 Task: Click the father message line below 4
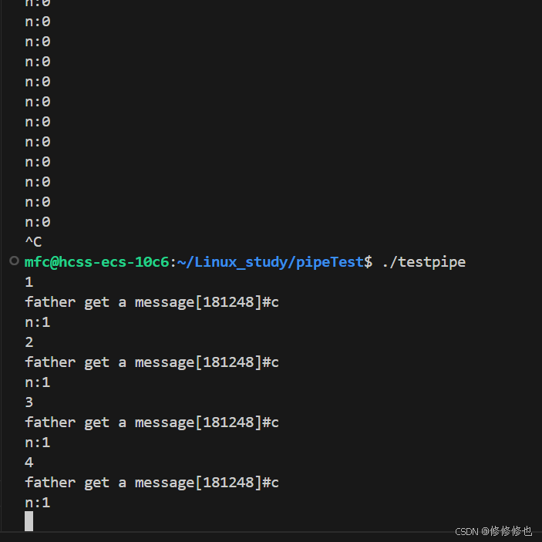152,483
